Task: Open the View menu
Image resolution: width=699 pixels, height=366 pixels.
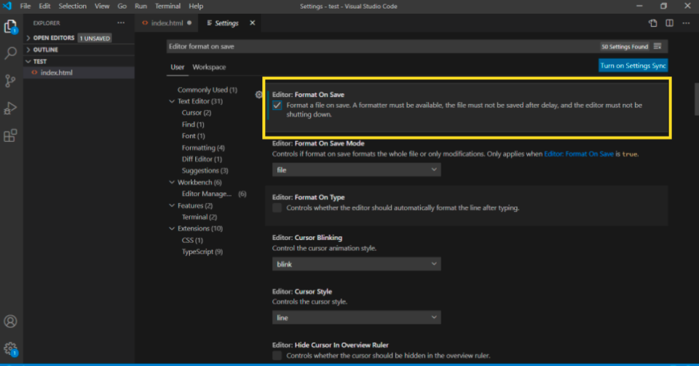Action: 102,7
